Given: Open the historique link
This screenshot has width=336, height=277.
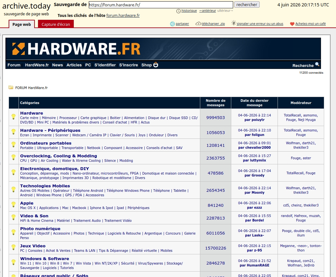Looking at the screenshot, I should 189,11.
